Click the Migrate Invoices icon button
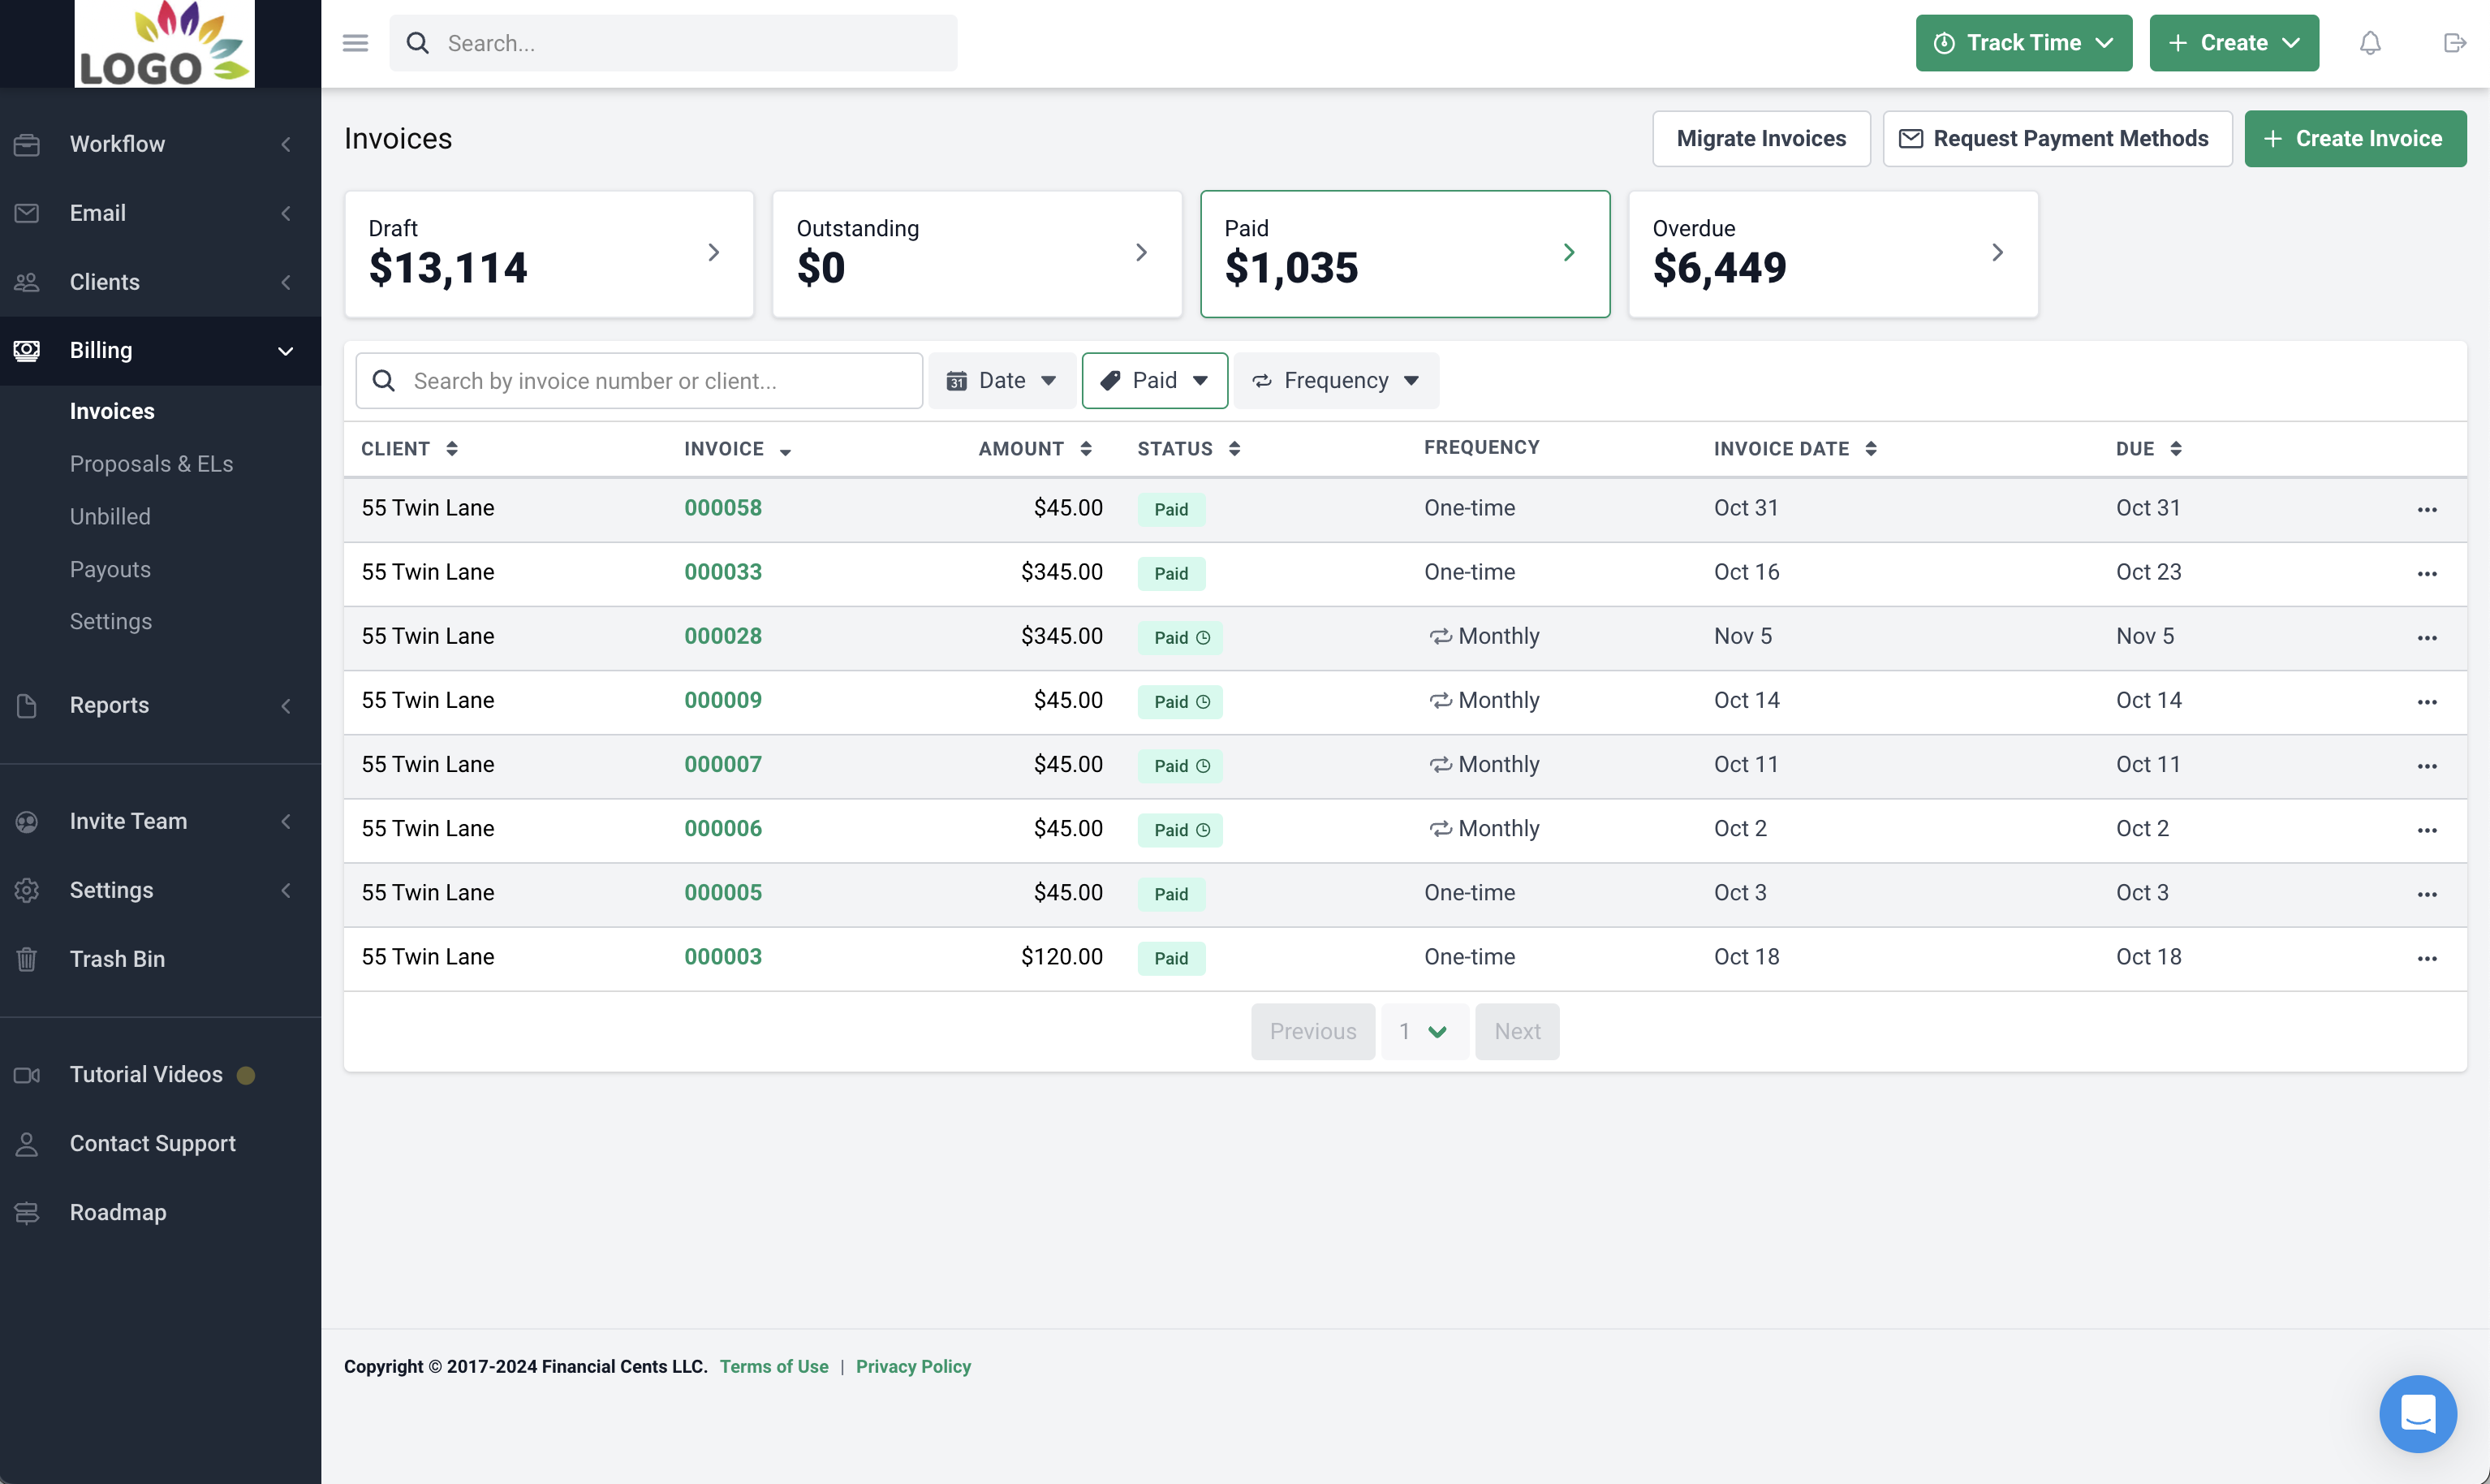The height and width of the screenshot is (1484, 2490). point(1760,138)
